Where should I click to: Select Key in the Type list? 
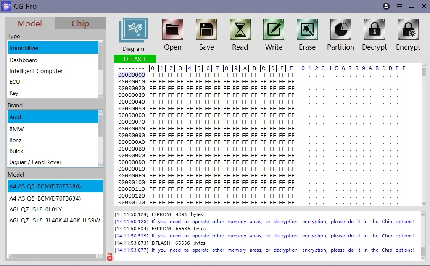tap(53, 93)
